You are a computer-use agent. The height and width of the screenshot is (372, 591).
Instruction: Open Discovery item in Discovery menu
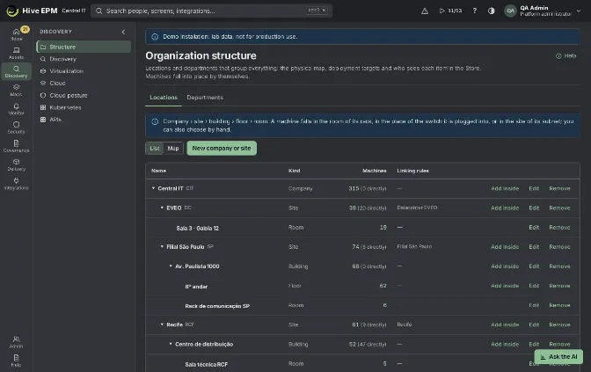pos(84,59)
